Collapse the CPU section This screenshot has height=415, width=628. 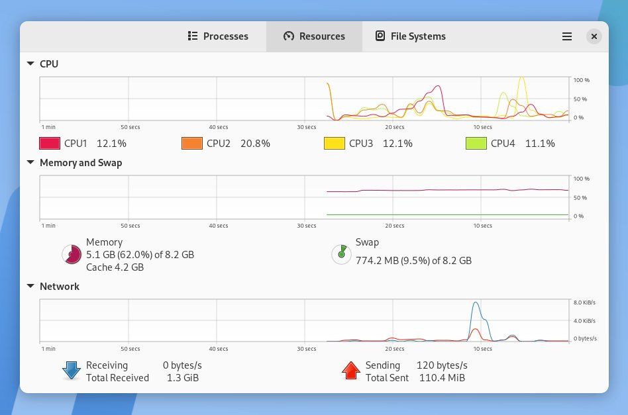tap(30, 64)
